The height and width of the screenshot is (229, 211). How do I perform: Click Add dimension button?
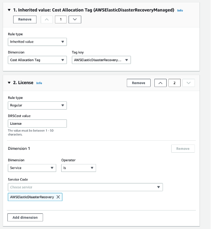pyautogui.click(x=25, y=218)
